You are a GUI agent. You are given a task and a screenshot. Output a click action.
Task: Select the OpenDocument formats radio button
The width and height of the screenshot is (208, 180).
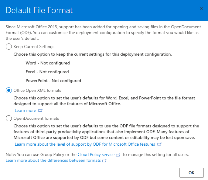[9, 118]
